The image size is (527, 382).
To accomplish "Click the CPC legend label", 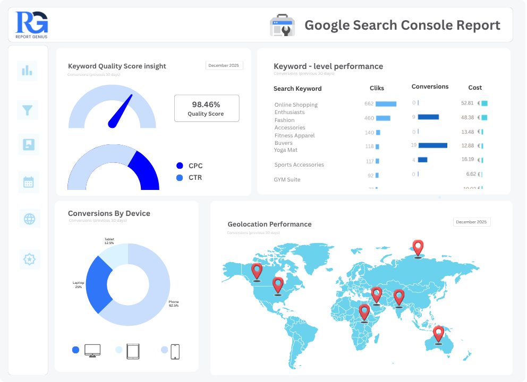I will click(195, 166).
